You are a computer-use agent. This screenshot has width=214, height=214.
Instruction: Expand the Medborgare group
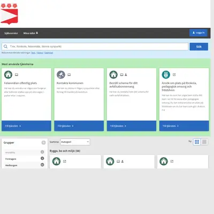pyautogui.click(x=25, y=165)
